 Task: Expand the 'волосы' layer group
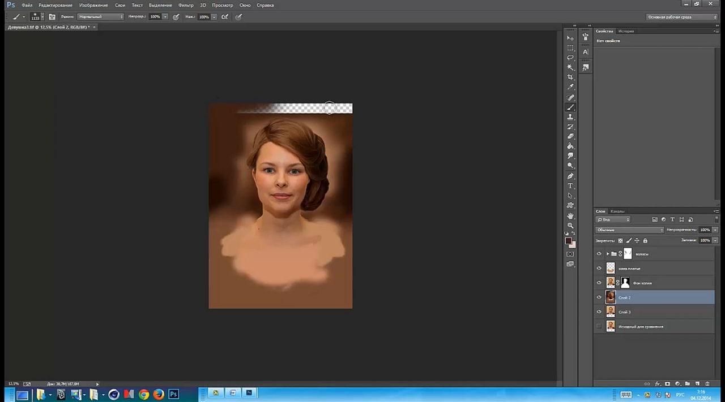tap(607, 254)
